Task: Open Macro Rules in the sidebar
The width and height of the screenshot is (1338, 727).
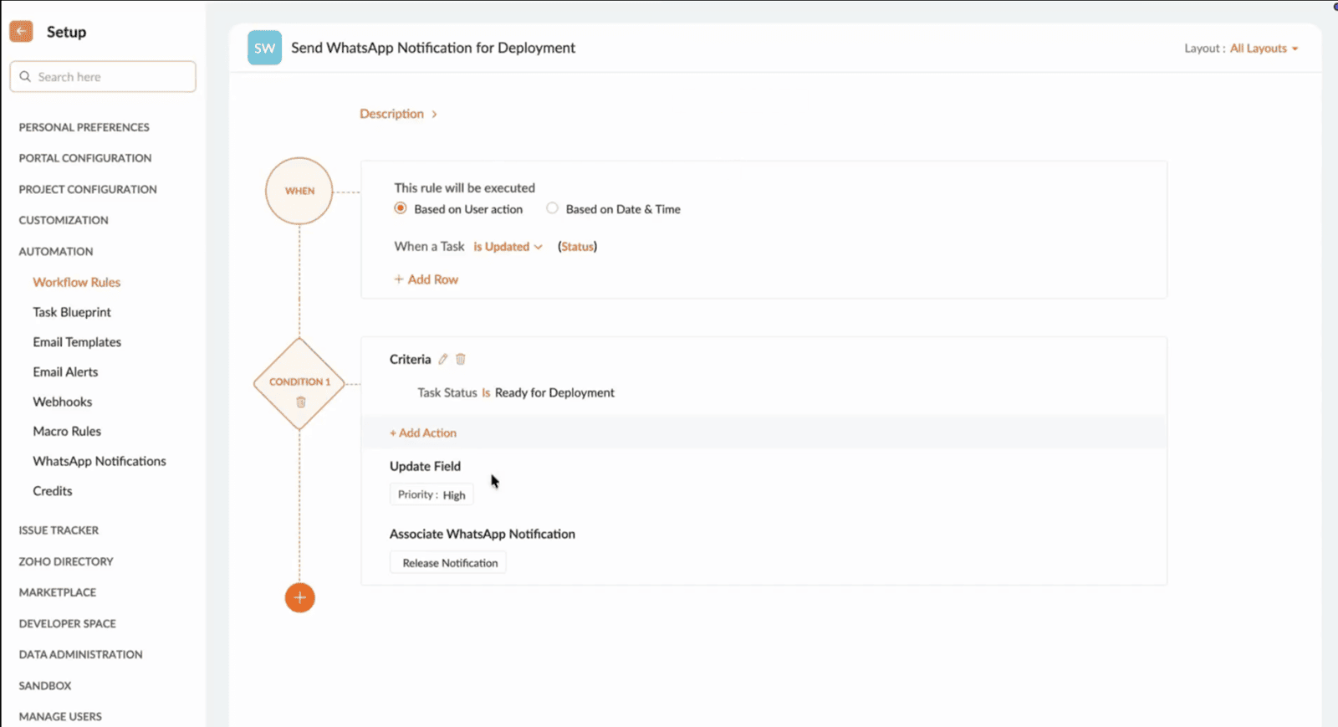Action: point(67,432)
